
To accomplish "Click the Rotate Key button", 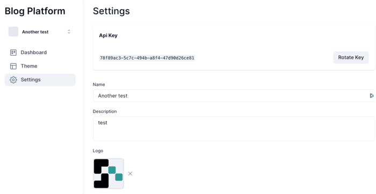I will pyautogui.click(x=351, y=57).
